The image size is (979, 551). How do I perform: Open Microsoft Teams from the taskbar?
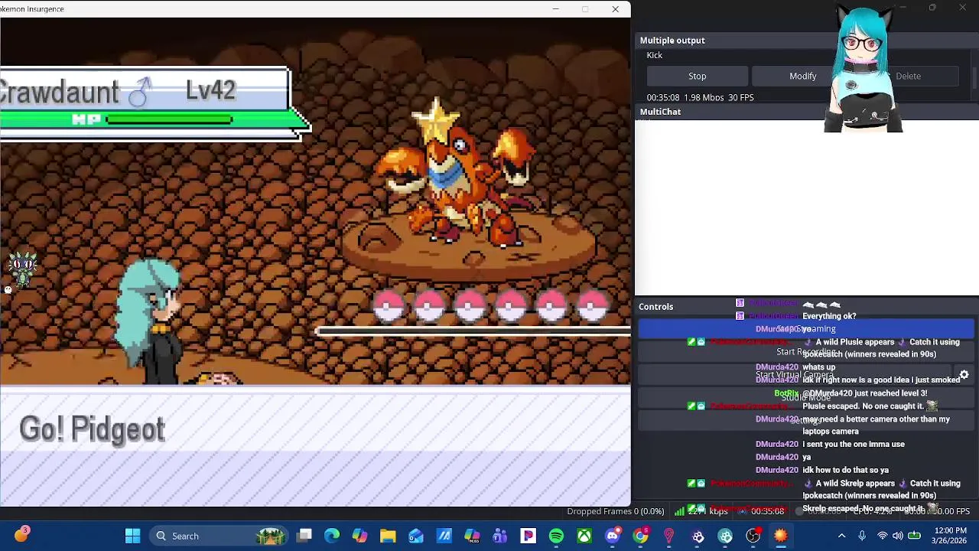[500, 536]
